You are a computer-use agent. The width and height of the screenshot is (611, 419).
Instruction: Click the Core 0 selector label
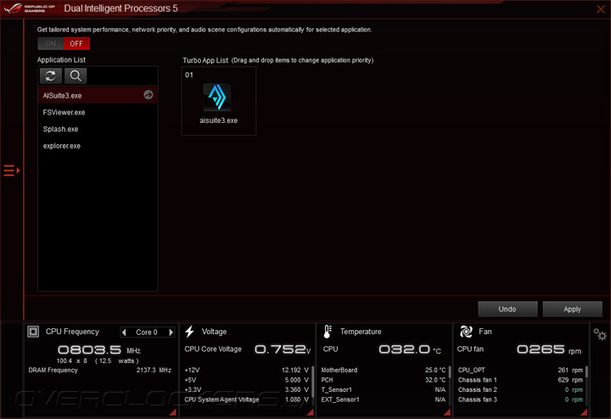(x=147, y=332)
